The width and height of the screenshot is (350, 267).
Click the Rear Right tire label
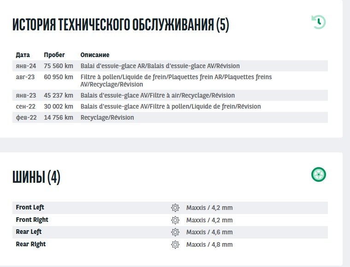[x=31, y=244]
